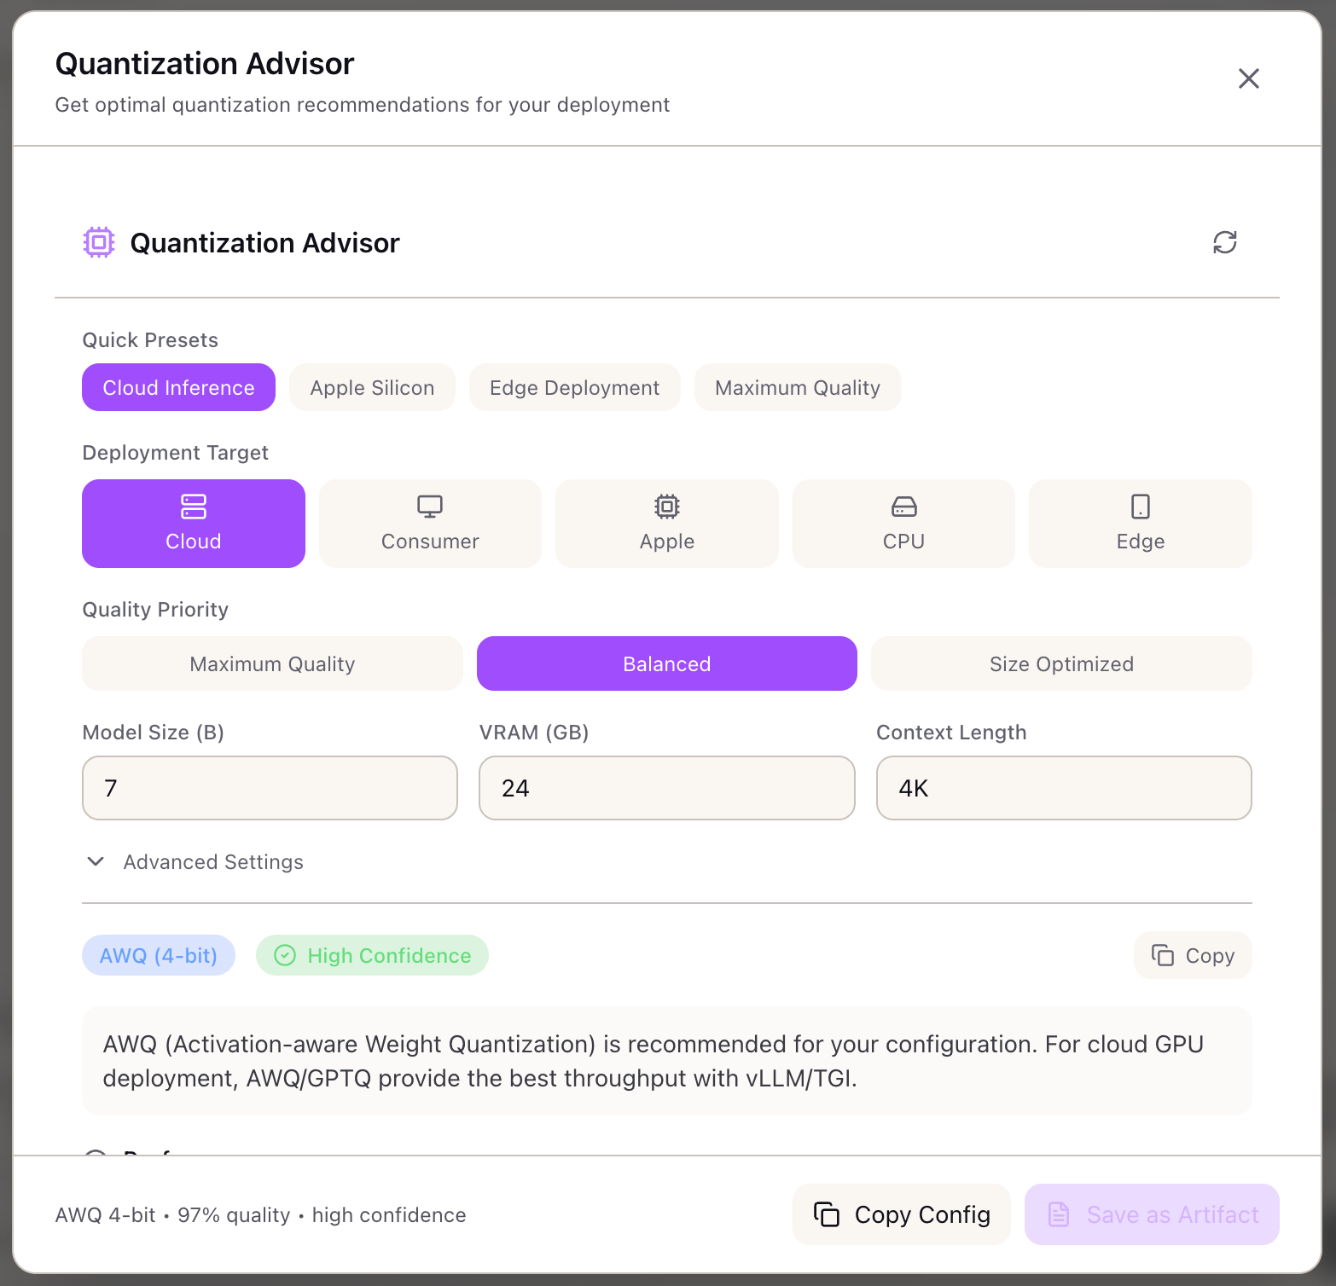Click the Context Length input showing 4K
1336x1286 pixels.
tap(1063, 788)
